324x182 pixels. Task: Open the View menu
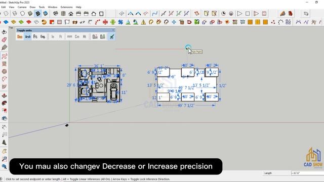12,7
